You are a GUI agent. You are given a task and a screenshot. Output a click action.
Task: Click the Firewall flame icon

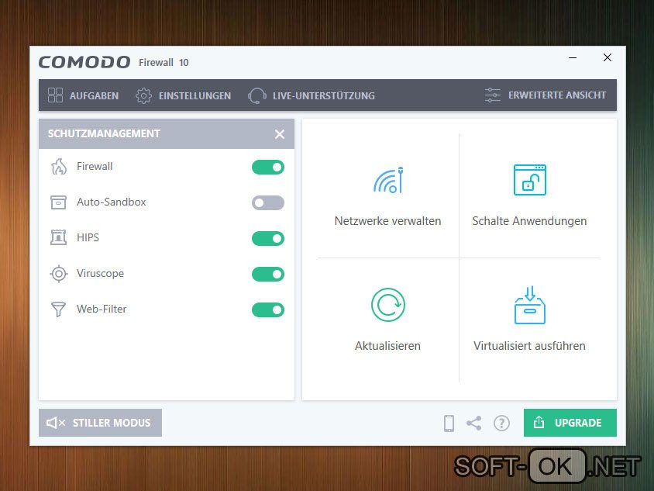coord(59,167)
